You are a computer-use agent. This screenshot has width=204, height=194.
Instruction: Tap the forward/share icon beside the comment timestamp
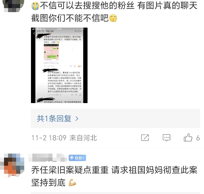tap(145, 137)
